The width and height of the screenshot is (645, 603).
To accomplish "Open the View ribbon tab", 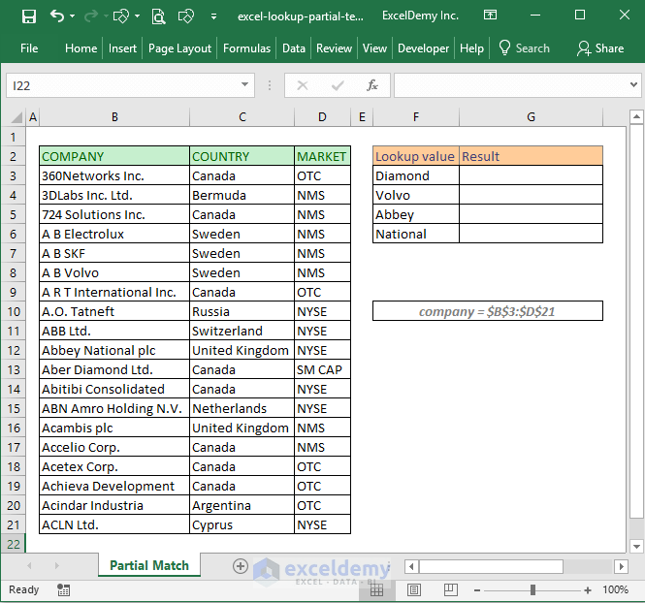I will [x=374, y=48].
